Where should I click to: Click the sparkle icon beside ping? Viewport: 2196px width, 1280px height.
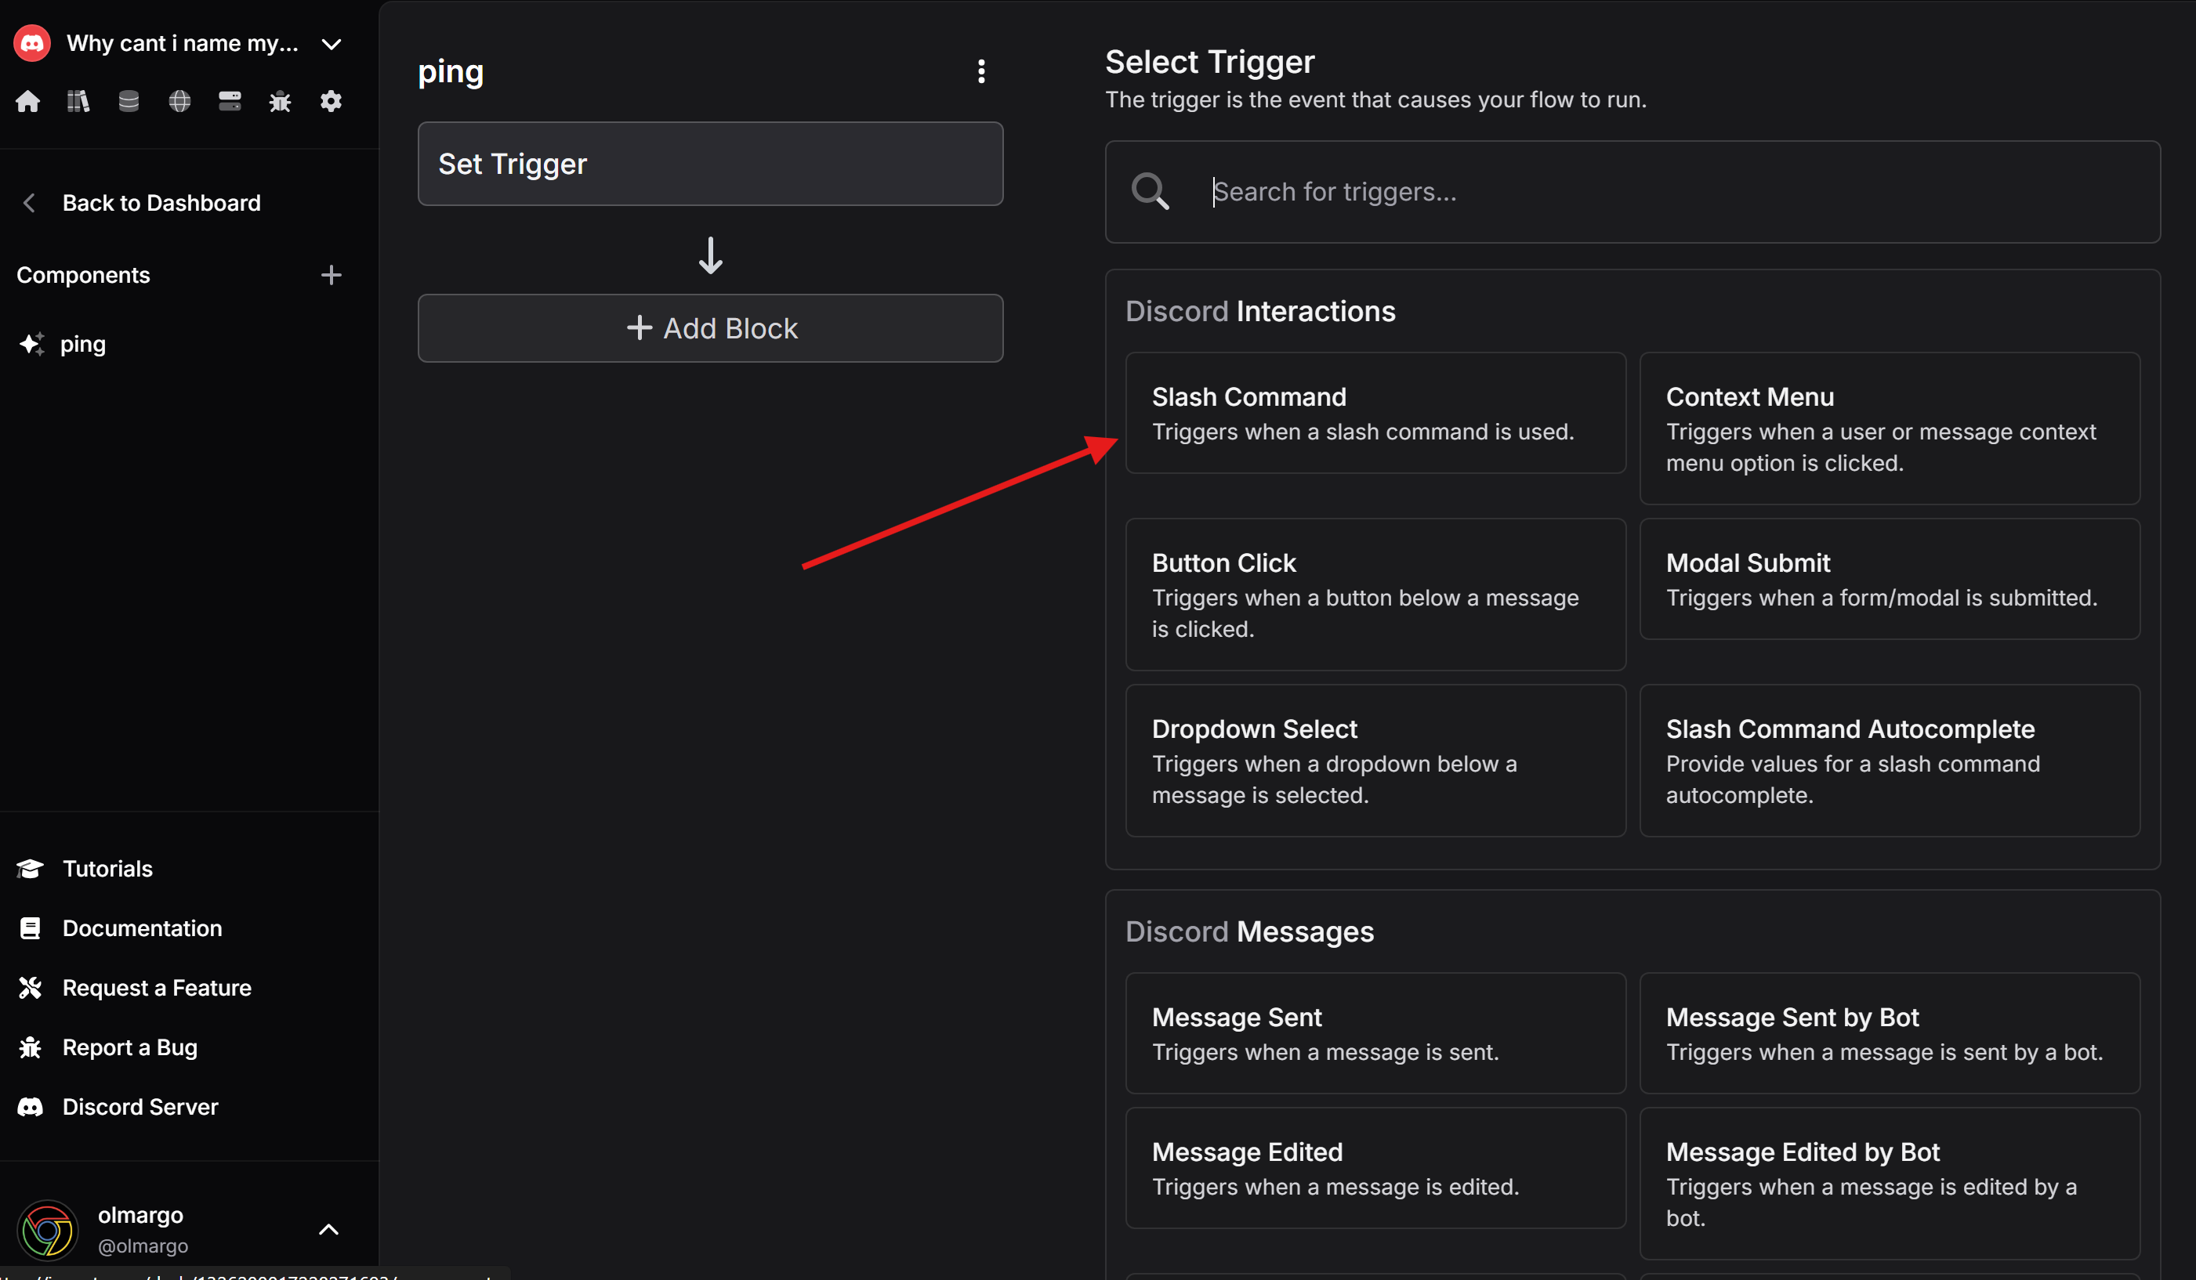click(x=31, y=344)
